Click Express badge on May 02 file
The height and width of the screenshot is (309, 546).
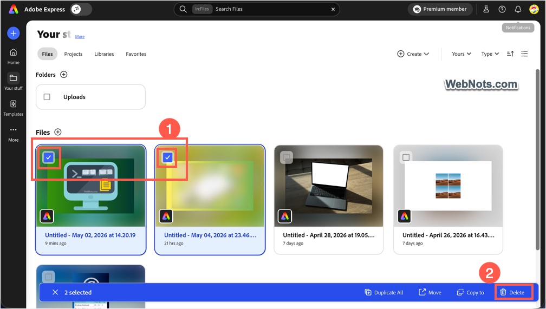click(x=47, y=216)
